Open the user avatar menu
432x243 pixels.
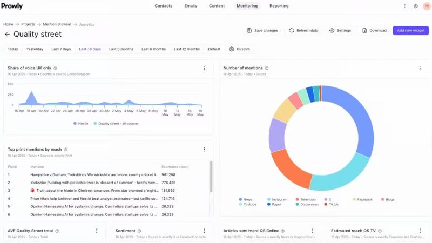[427, 6]
